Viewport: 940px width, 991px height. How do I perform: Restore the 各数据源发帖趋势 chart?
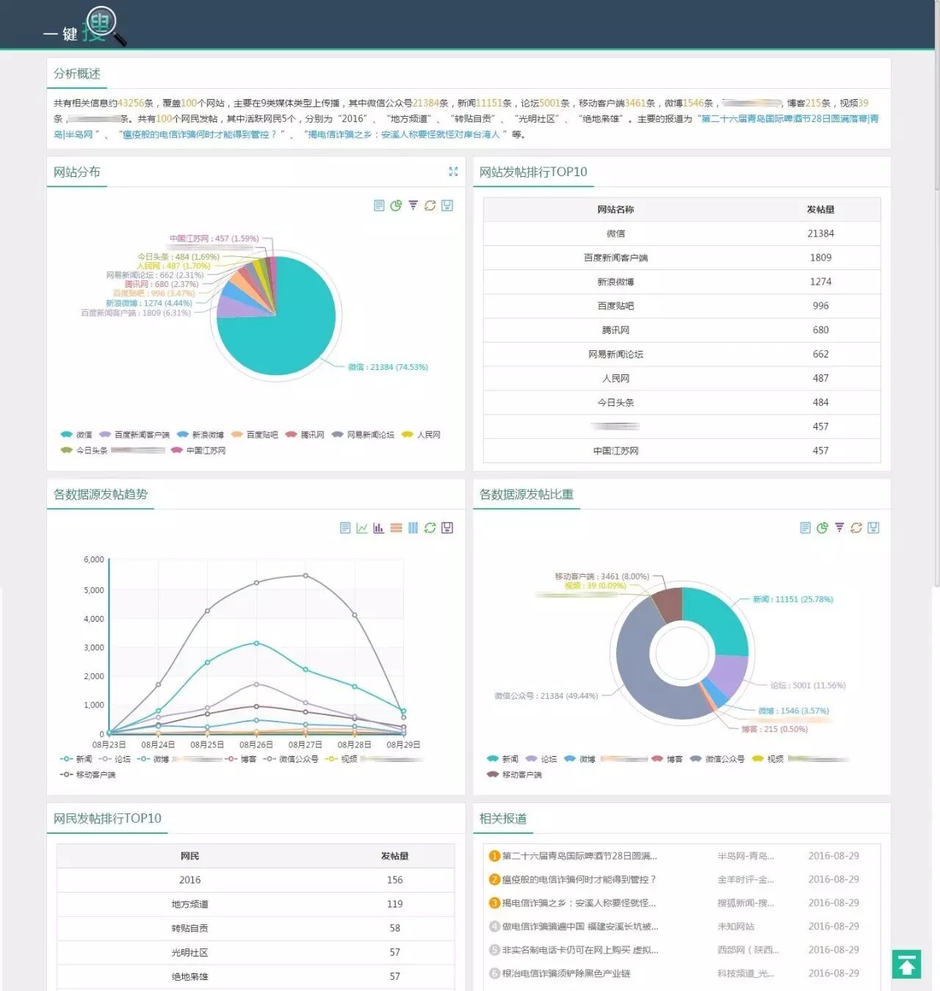[430, 528]
